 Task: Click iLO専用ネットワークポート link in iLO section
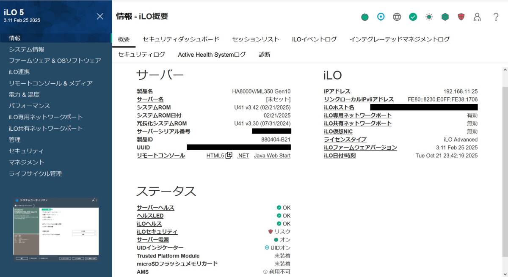(358, 115)
